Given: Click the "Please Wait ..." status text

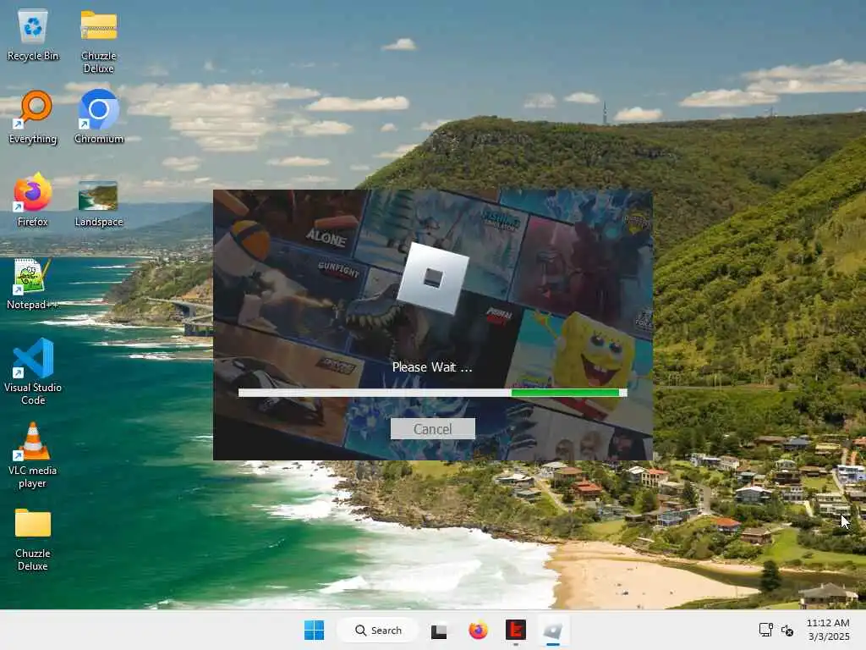Looking at the screenshot, I should point(432,367).
